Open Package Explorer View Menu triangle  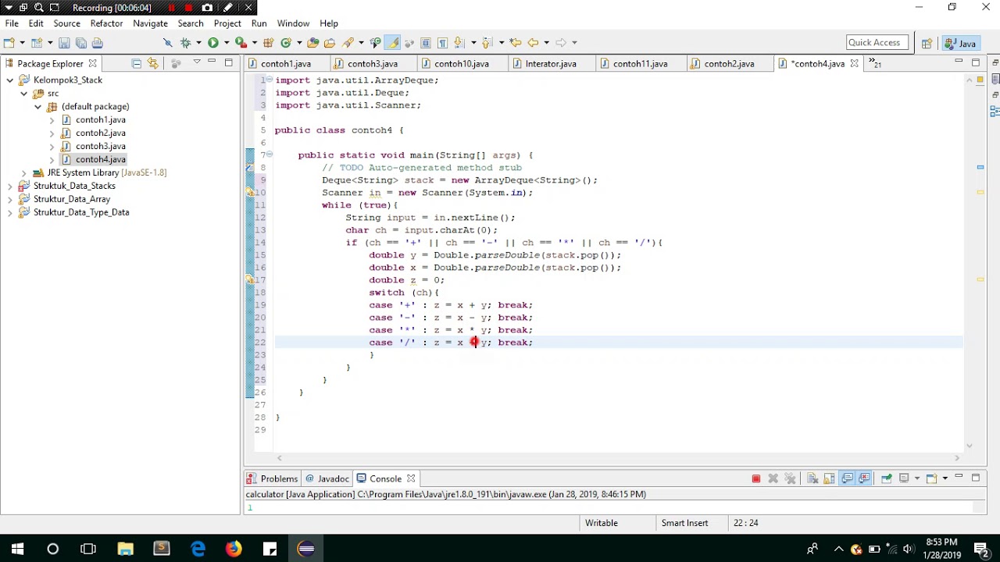(x=197, y=63)
